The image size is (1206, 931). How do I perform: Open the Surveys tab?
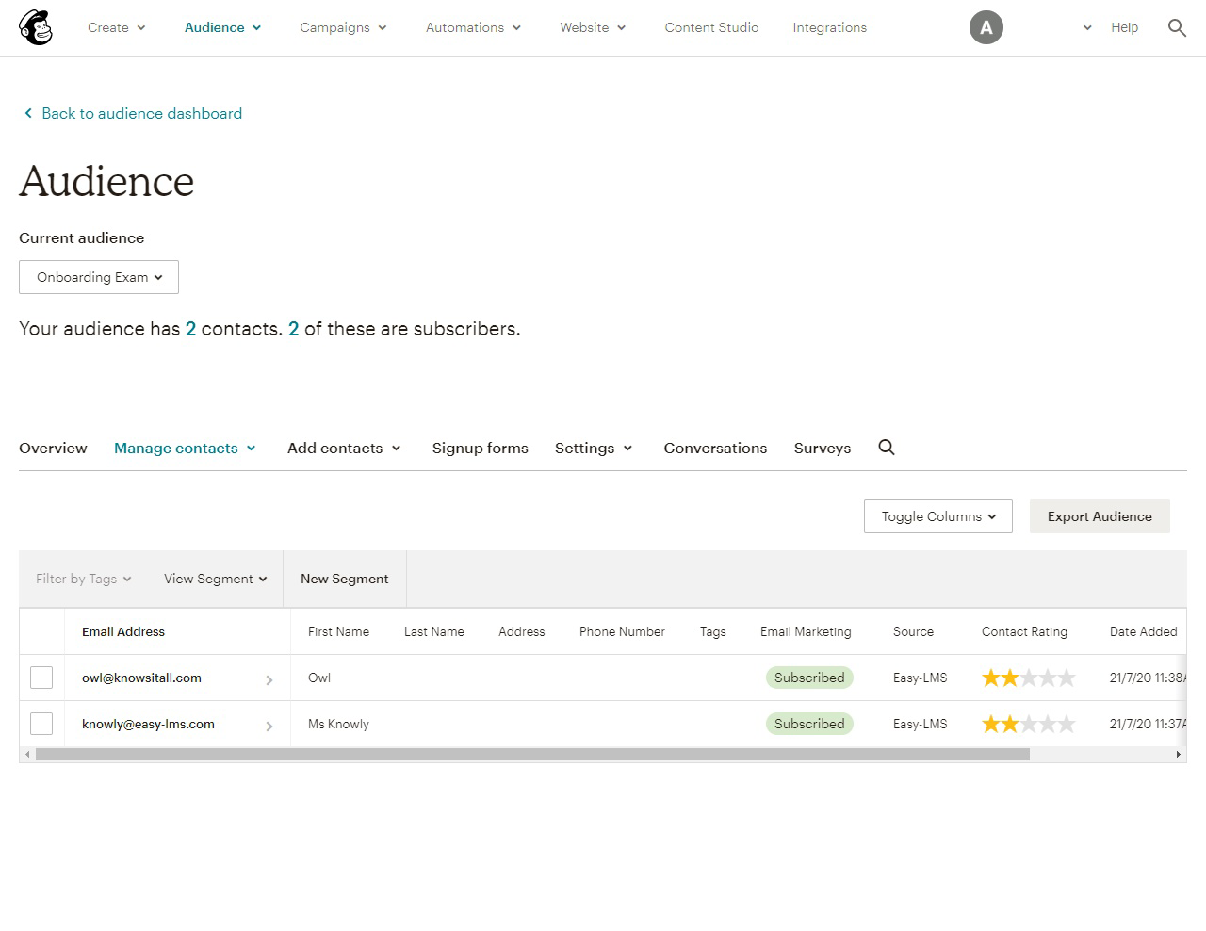pos(823,448)
